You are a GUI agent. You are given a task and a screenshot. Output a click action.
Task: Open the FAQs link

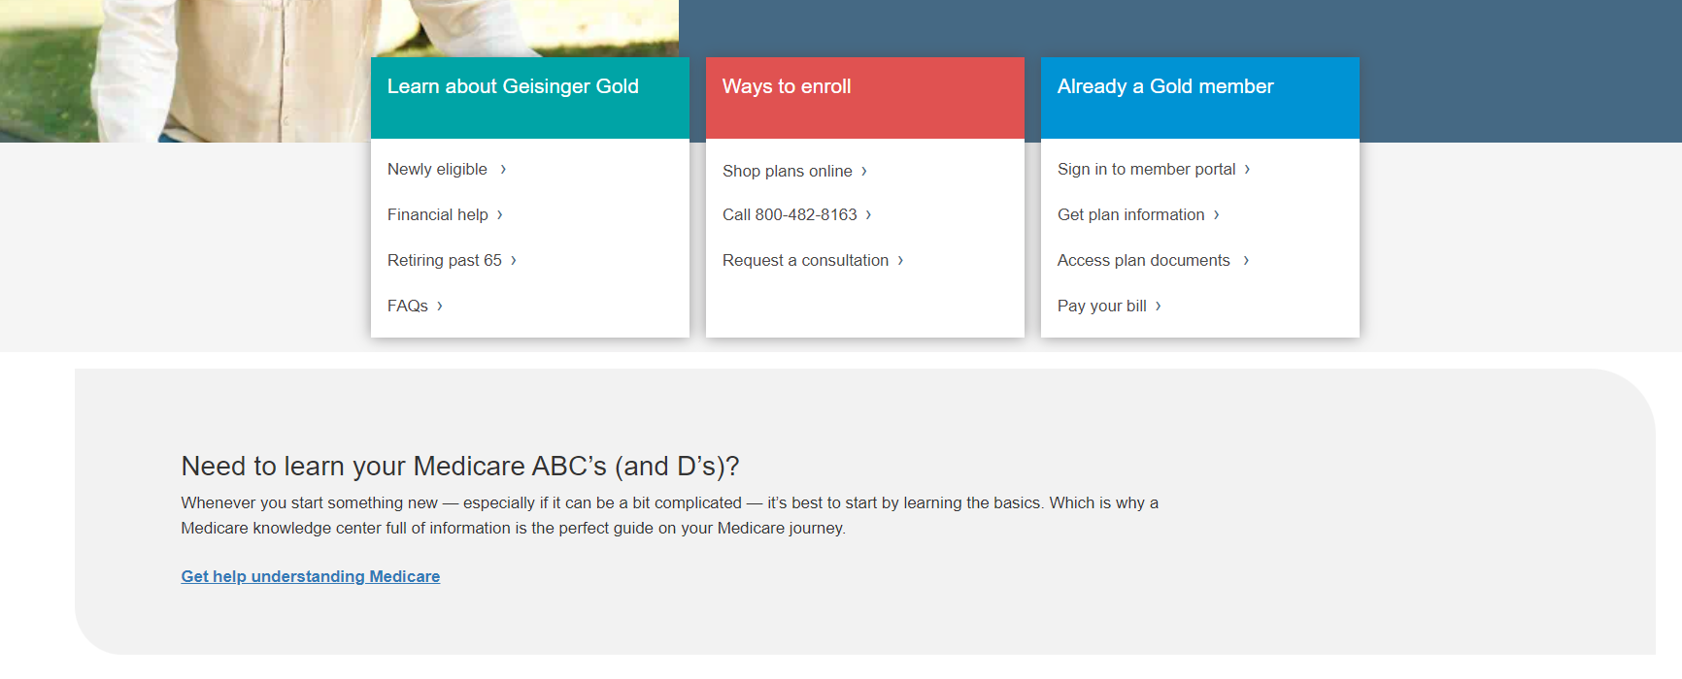[x=408, y=306]
